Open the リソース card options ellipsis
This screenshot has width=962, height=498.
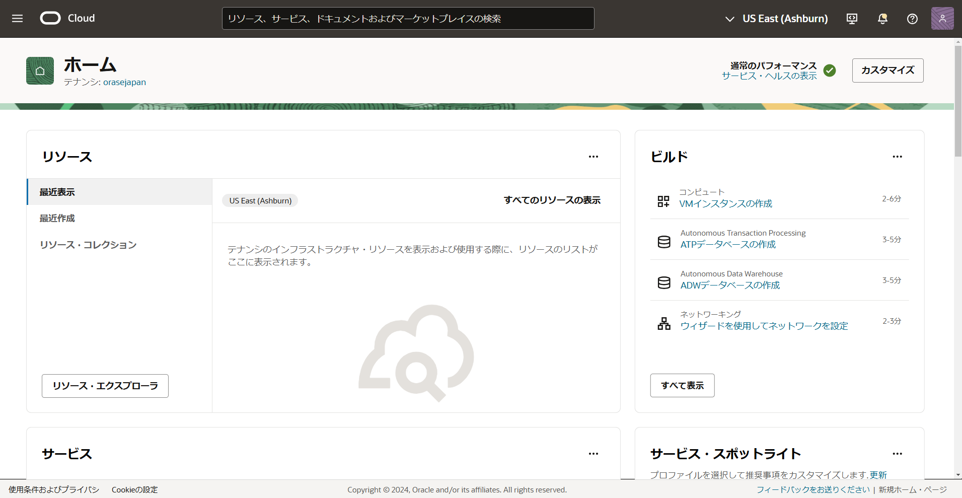[x=594, y=157]
